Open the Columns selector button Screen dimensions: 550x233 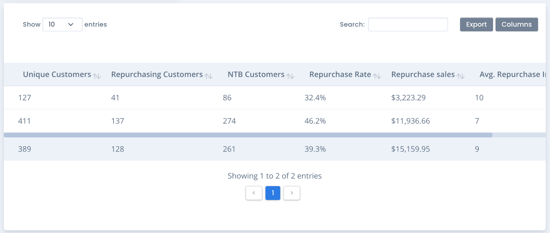coord(516,24)
